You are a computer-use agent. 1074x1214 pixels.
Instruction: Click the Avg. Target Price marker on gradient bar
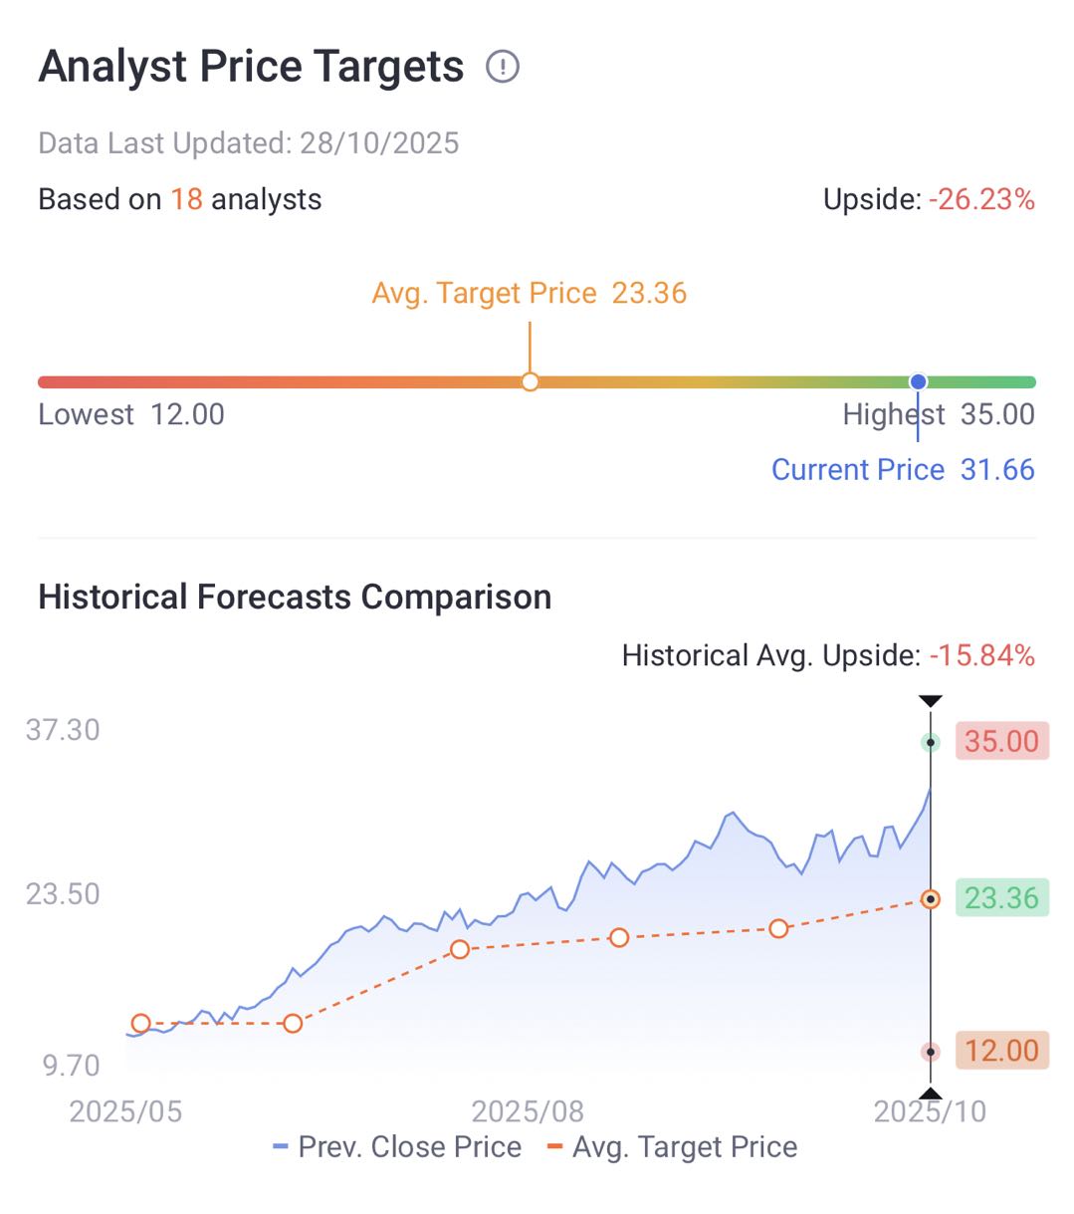531,381
